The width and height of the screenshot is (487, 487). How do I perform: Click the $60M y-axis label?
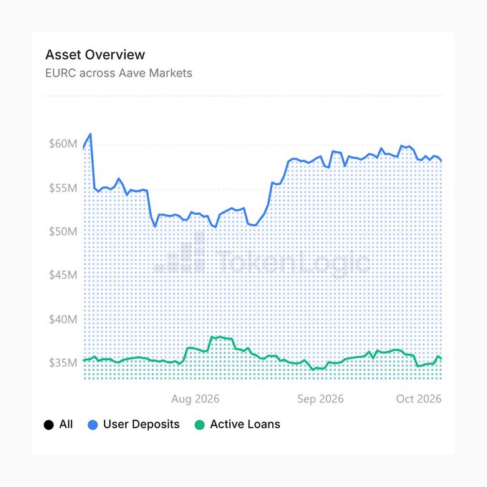(x=63, y=144)
